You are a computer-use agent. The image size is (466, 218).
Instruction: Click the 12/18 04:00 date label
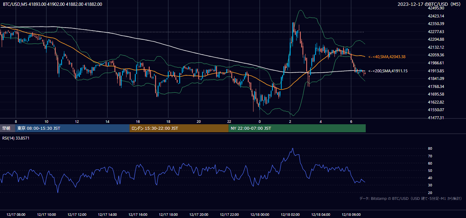pos(321,215)
